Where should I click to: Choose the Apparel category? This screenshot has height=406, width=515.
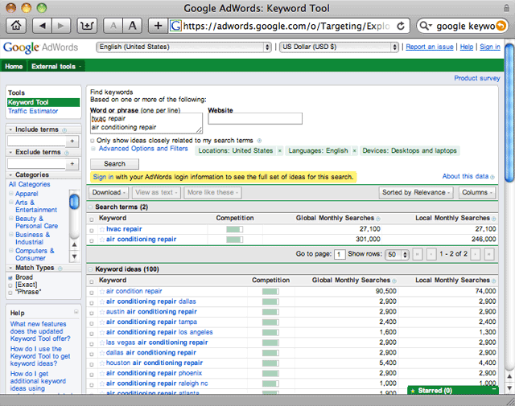pos(27,194)
